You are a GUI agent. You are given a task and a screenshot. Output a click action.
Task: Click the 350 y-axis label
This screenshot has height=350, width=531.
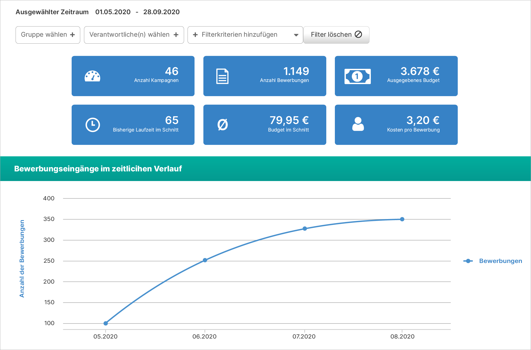pyautogui.click(x=49, y=219)
